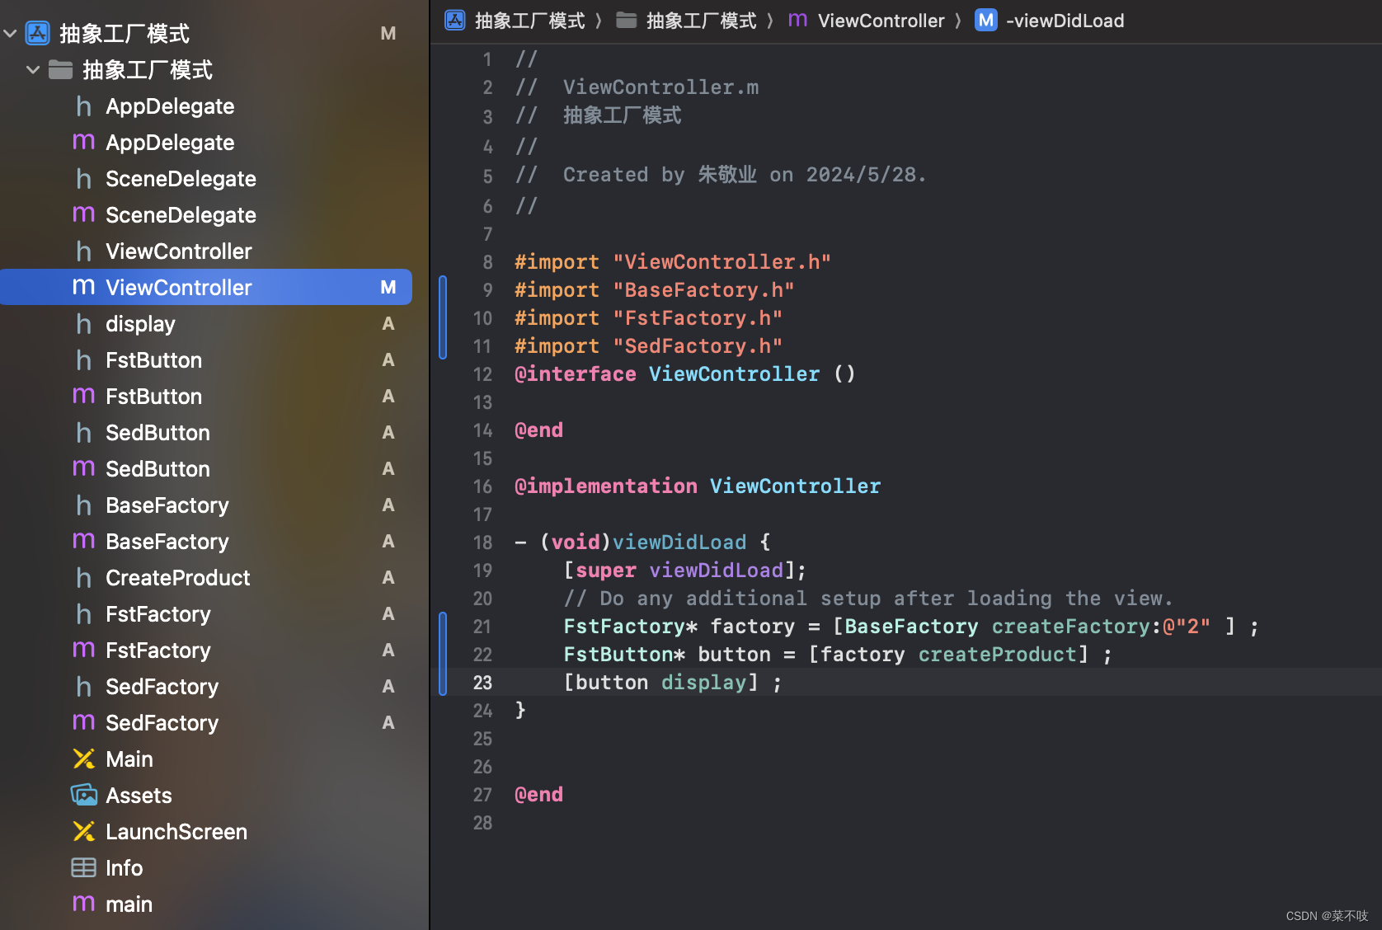Click the plist table icon beside Info

tap(83, 867)
